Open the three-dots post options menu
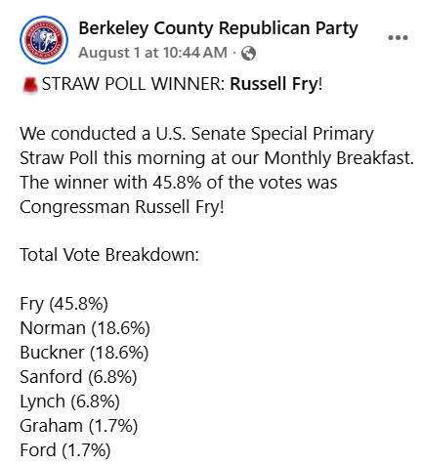 click(398, 38)
